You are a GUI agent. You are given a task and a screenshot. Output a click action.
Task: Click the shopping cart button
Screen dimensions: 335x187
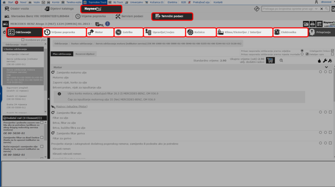(270, 60)
